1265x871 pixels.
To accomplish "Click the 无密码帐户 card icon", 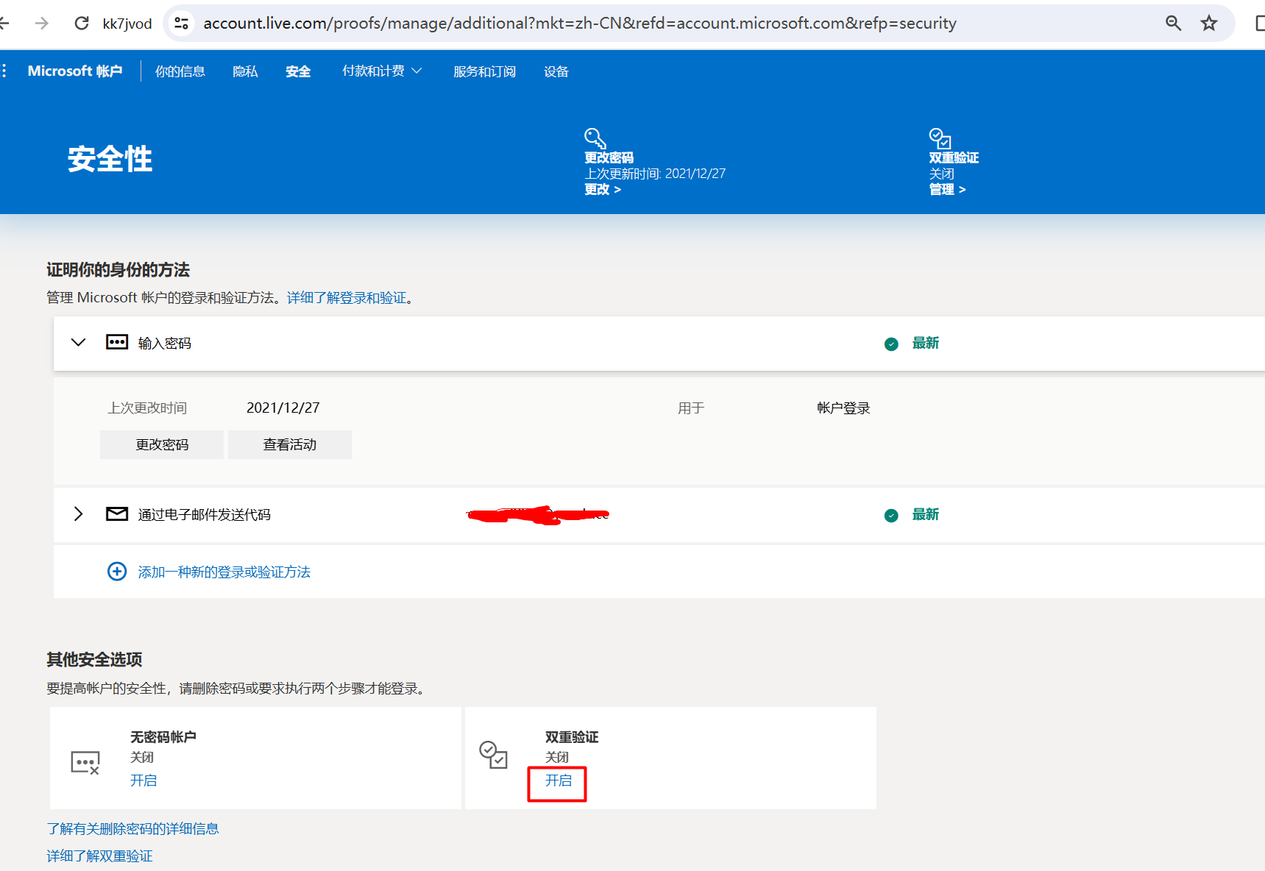I will click(85, 763).
